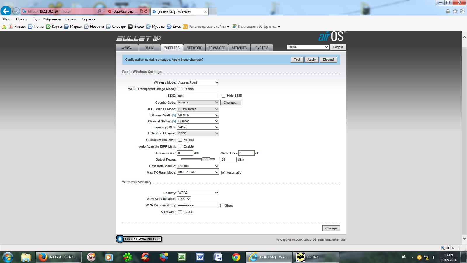467x263 pixels.
Task: Open Word from the taskbar
Action: [x=200, y=257]
